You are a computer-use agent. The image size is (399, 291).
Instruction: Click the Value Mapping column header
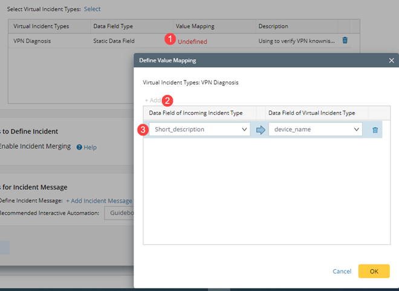click(195, 27)
